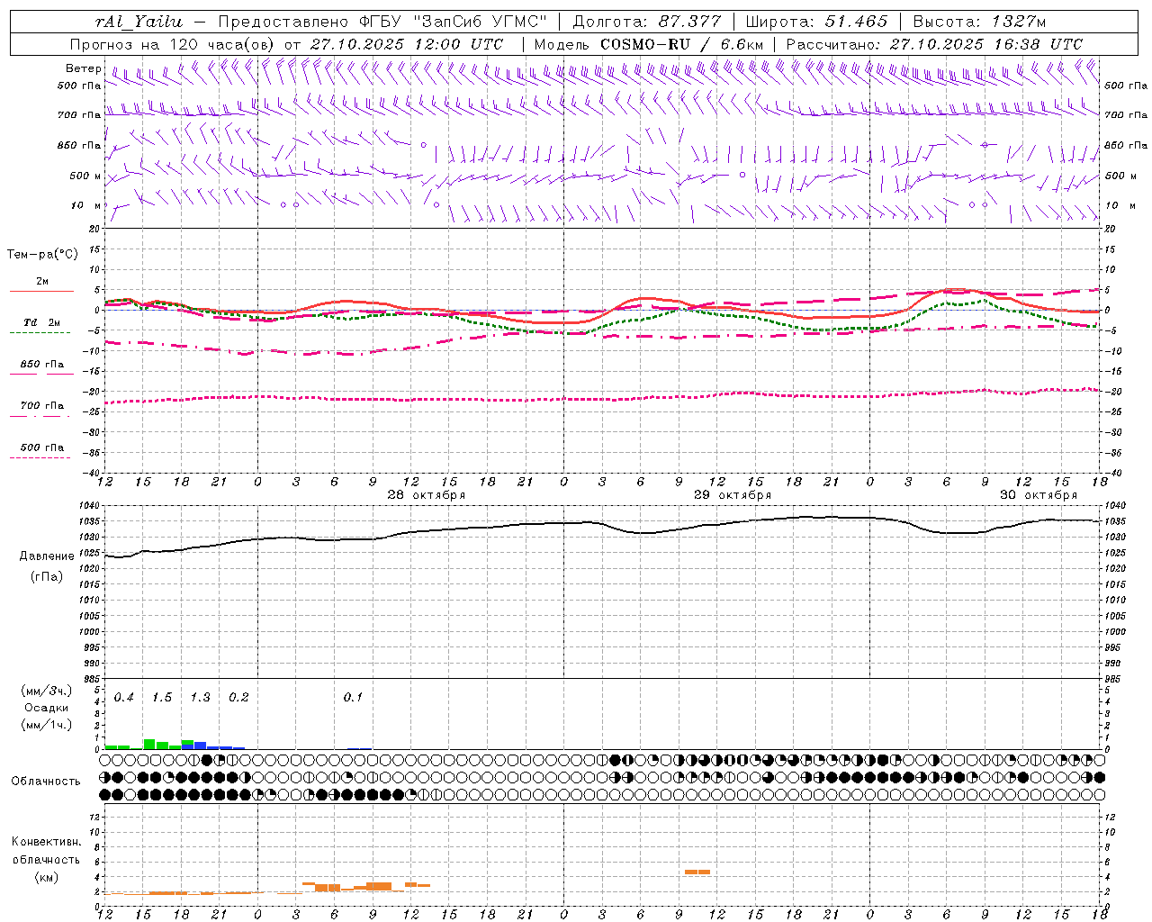Click the station name "rAl_Yailu" in header

tap(139, 22)
